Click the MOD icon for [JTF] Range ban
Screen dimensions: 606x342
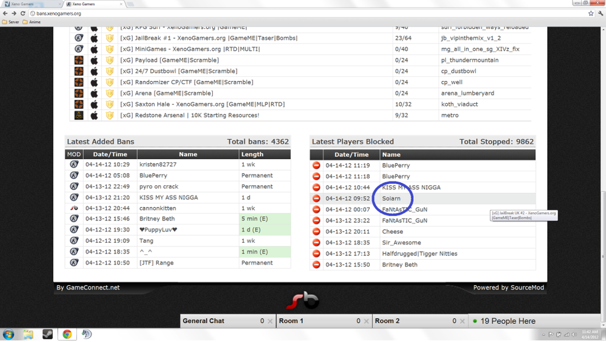[74, 263]
